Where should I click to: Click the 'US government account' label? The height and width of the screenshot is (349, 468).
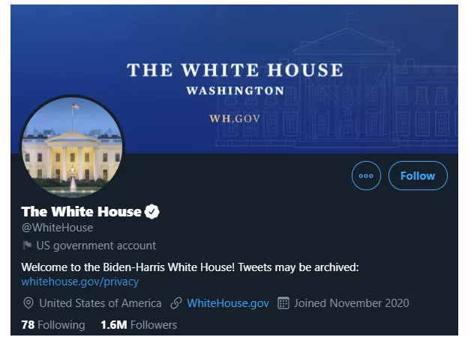click(x=97, y=246)
